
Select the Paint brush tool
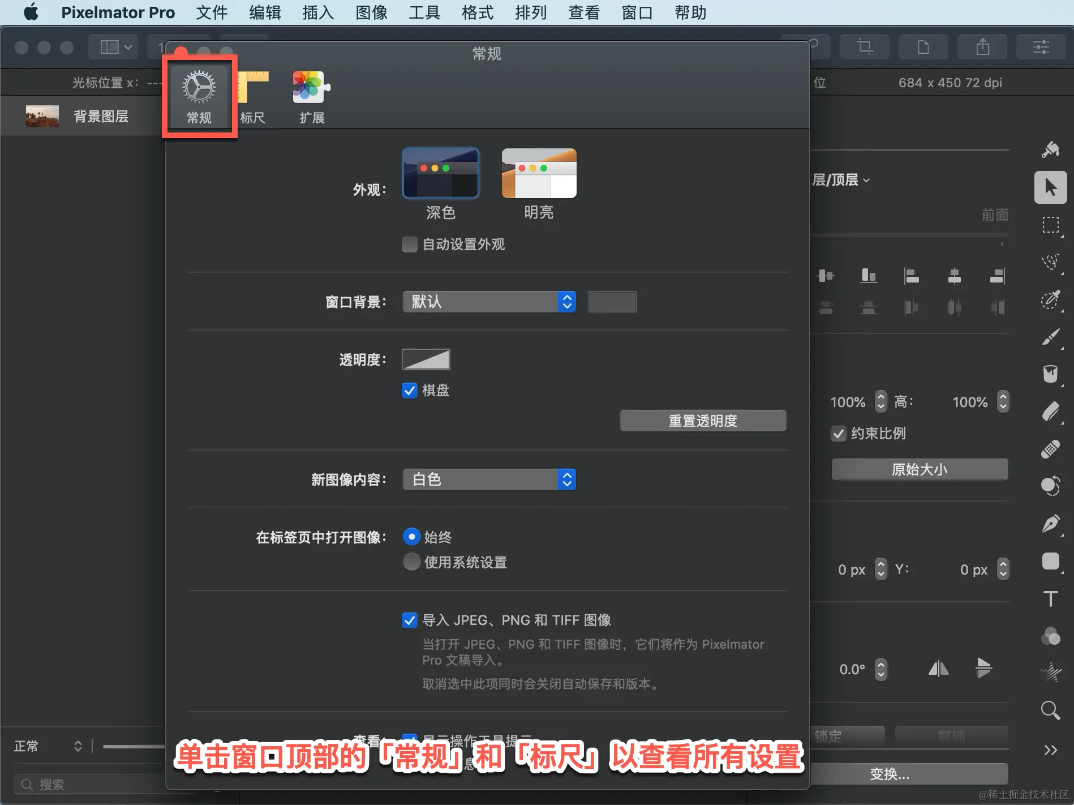[x=1051, y=337]
